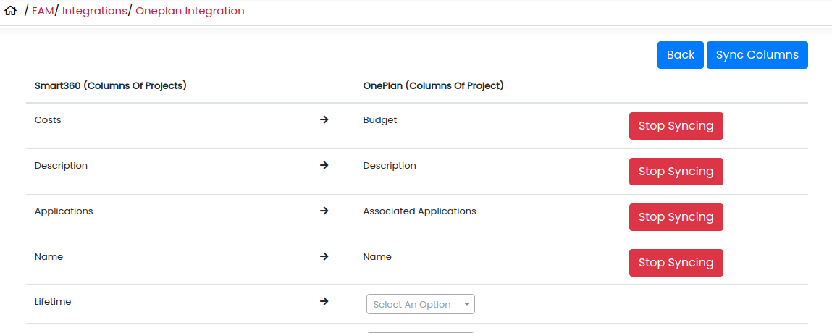Click the arrow icon in Lifetime row
Screen dimensions: 832x333
[x=324, y=302]
